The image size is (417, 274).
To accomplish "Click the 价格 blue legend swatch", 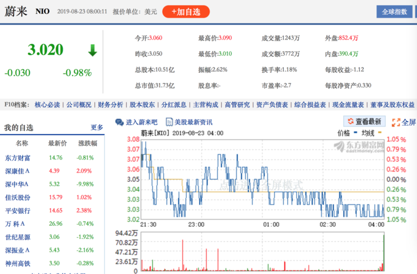I will (355, 133).
